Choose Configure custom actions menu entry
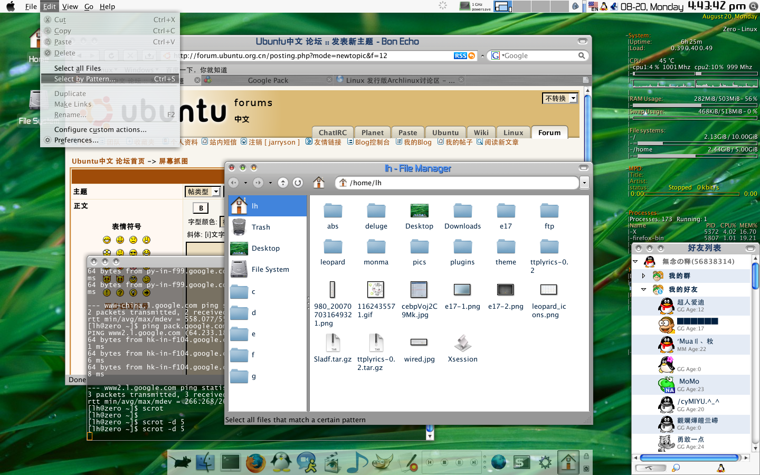This screenshot has width=760, height=475. [110, 129]
